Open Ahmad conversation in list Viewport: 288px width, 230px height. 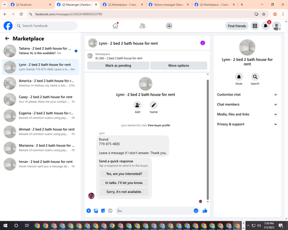coord(40,132)
